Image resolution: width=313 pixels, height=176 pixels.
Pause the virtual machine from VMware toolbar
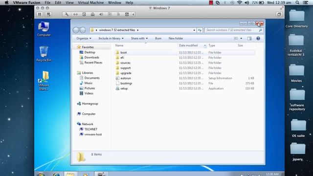(x=40, y=14)
